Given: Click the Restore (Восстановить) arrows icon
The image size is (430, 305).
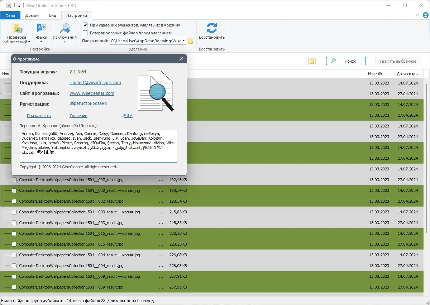Looking at the screenshot, I should (x=212, y=28).
